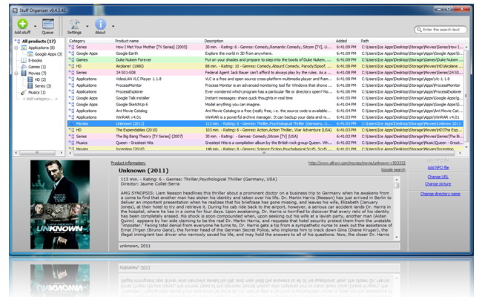Select the 'ProcessExplorer' row
Screen dimensions: 482x297
pyautogui.click(x=265, y=92)
